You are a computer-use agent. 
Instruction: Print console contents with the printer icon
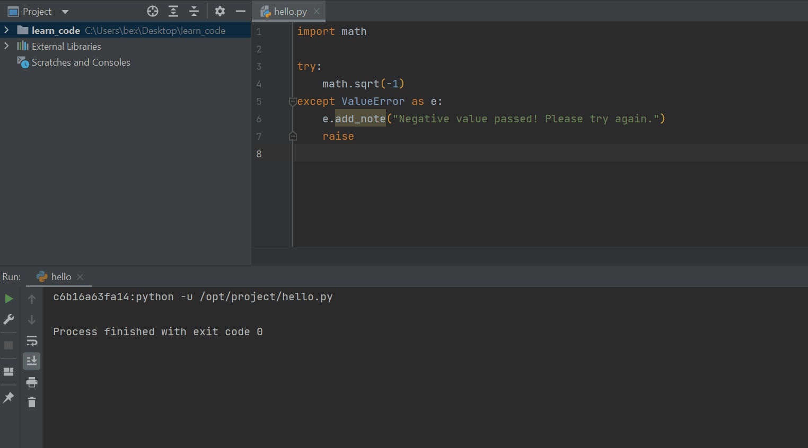pos(32,382)
